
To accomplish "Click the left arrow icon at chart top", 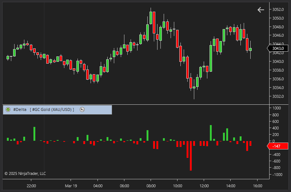I will 261,10.
